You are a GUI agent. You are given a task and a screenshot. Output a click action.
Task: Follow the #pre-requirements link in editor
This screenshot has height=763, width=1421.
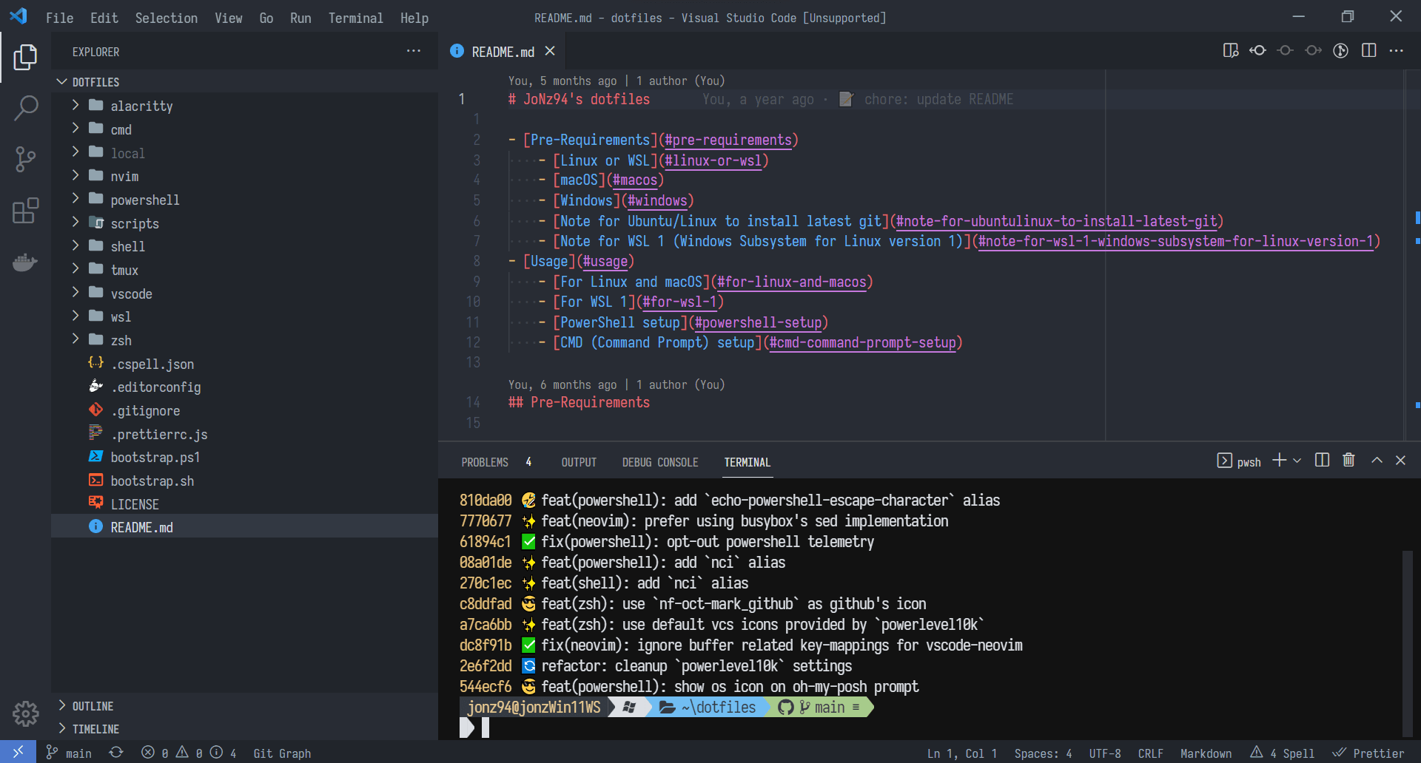coord(728,140)
